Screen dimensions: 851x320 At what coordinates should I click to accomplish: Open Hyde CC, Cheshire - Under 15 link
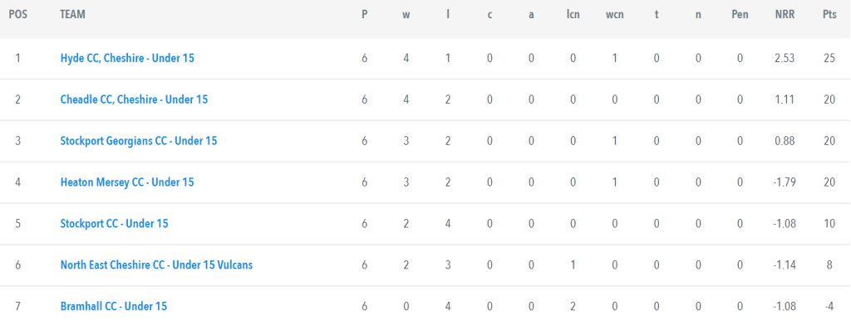point(127,58)
